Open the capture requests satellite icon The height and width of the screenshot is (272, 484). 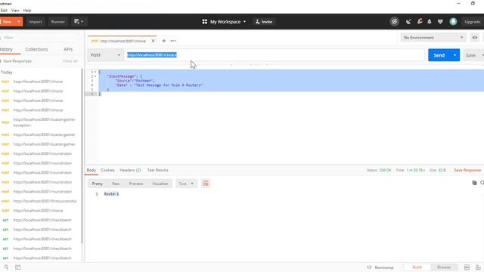[408, 22]
